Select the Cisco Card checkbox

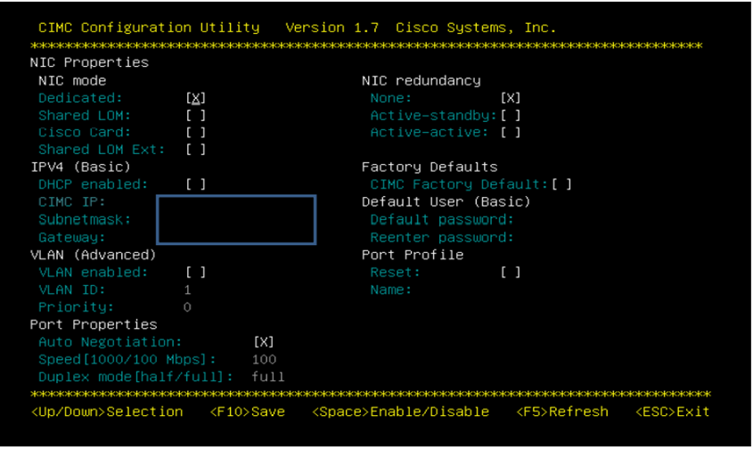click(x=196, y=133)
